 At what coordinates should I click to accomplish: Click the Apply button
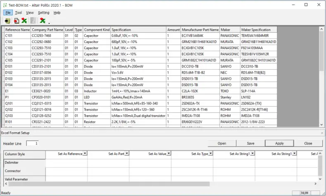pos(279,143)
